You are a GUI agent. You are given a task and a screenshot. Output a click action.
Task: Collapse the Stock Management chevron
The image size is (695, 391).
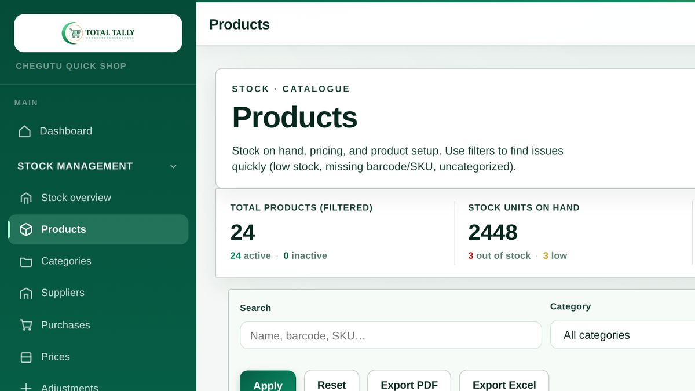point(173,166)
